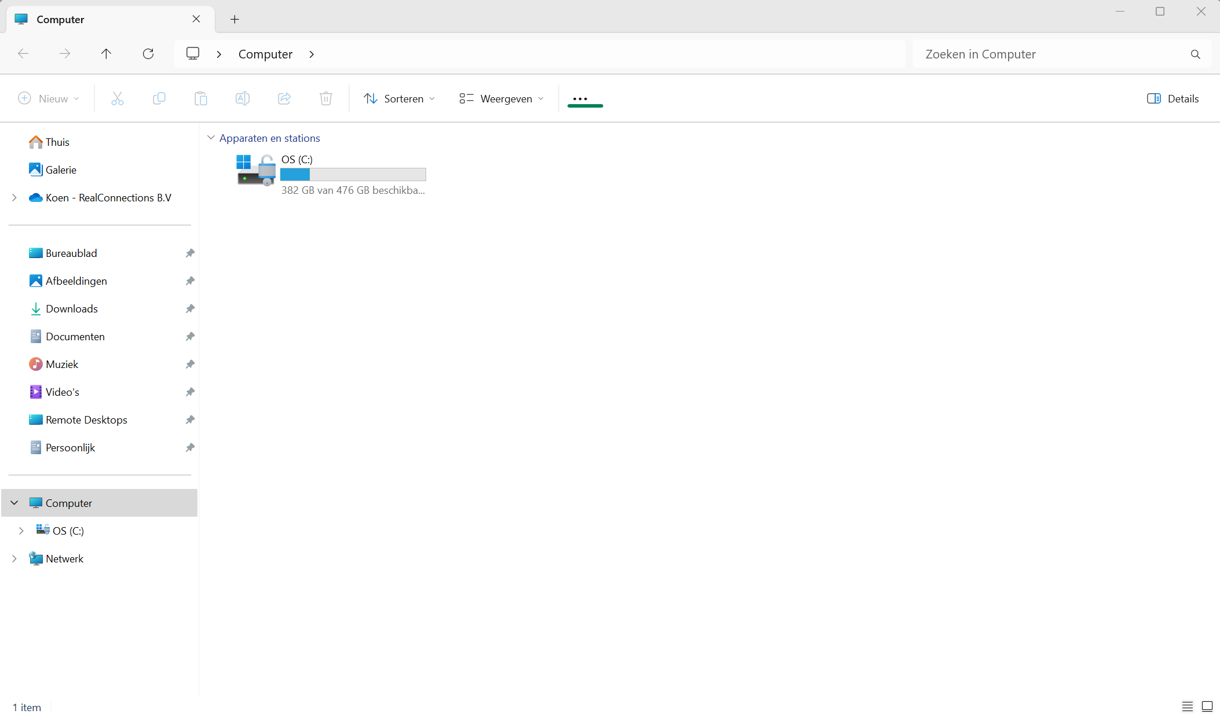This screenshot has width=1220, height=714.
Task: Expand the OS (C:) tree node
Action: point(21,531)
